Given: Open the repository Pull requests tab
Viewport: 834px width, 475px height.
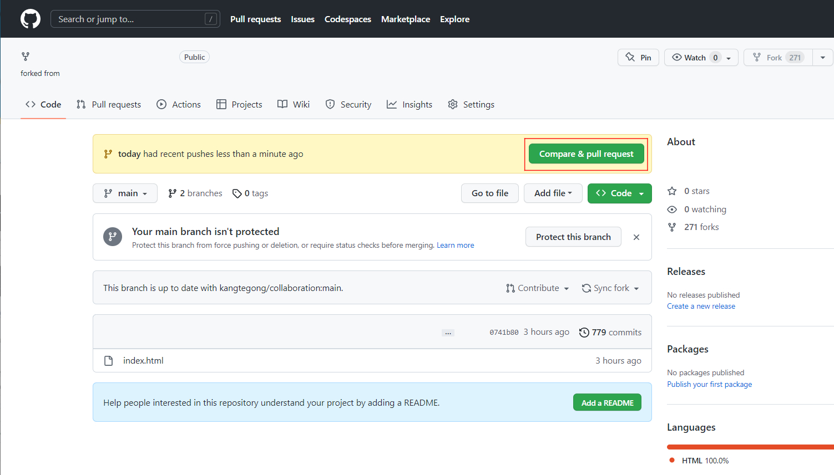Looking at the screenshot, I should (x=109, y=104).
